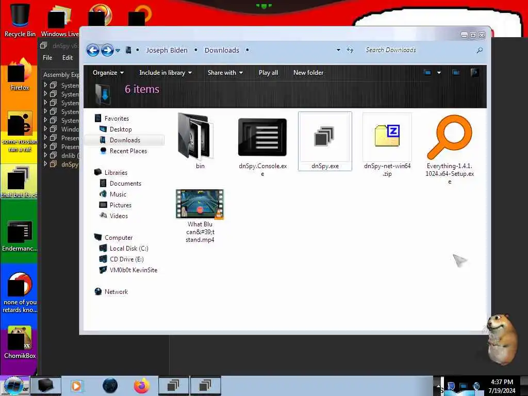Select the dnSpy-net-win64.zip archive

(387, 145)
